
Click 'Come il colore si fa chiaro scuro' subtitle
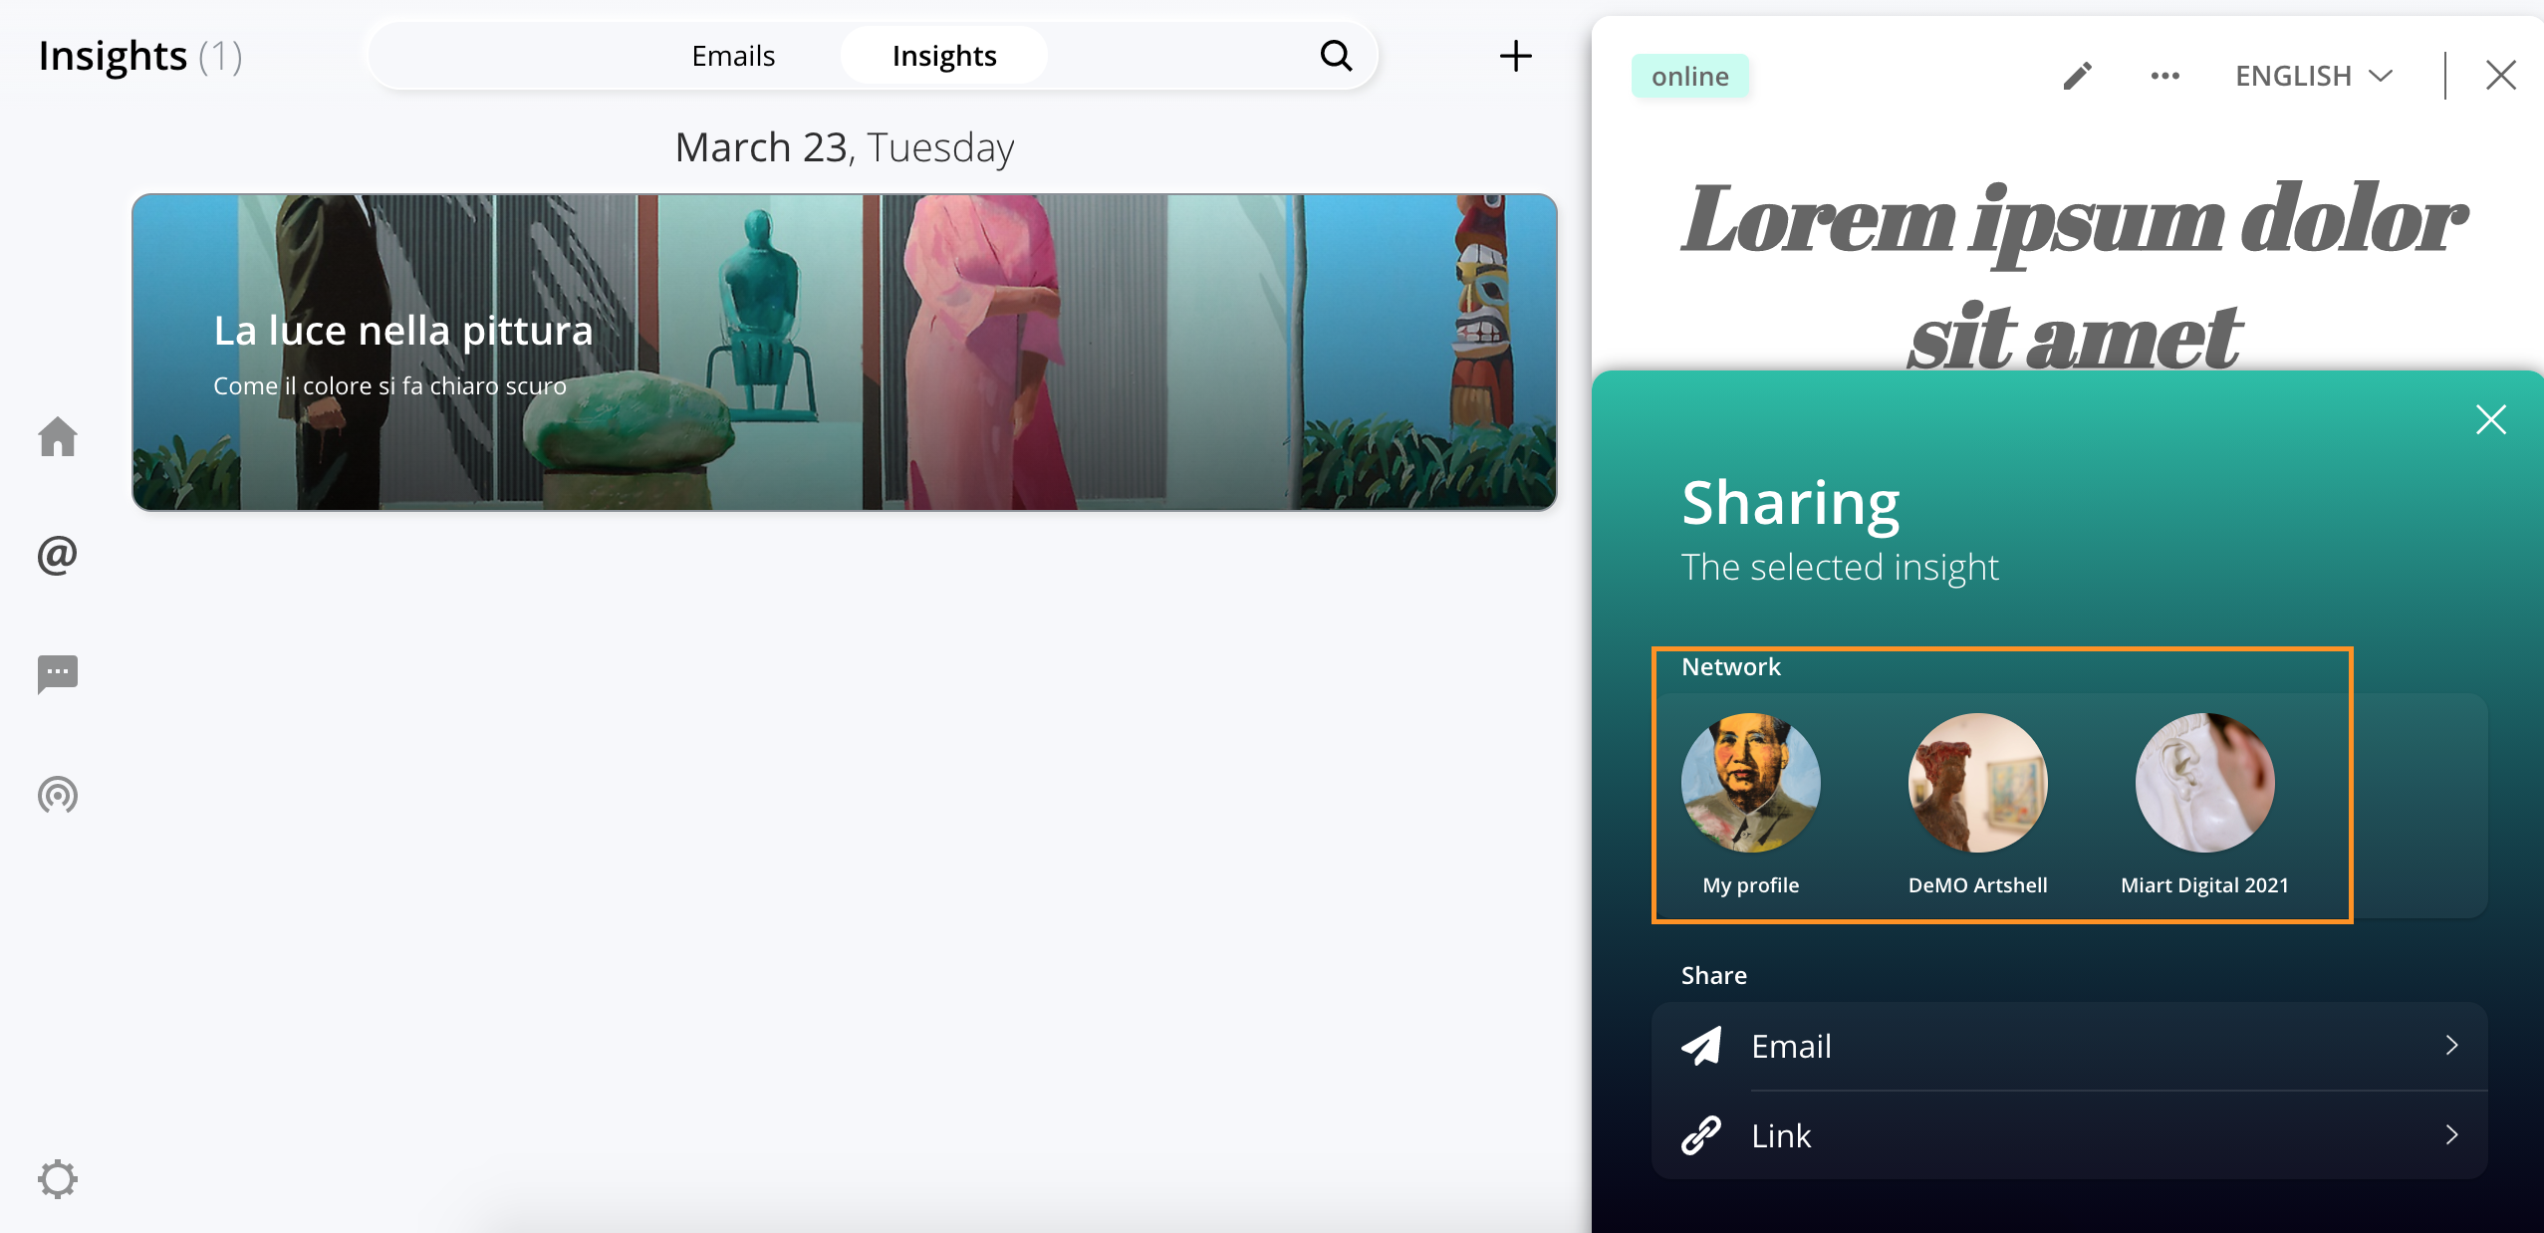tap(389, 386)
